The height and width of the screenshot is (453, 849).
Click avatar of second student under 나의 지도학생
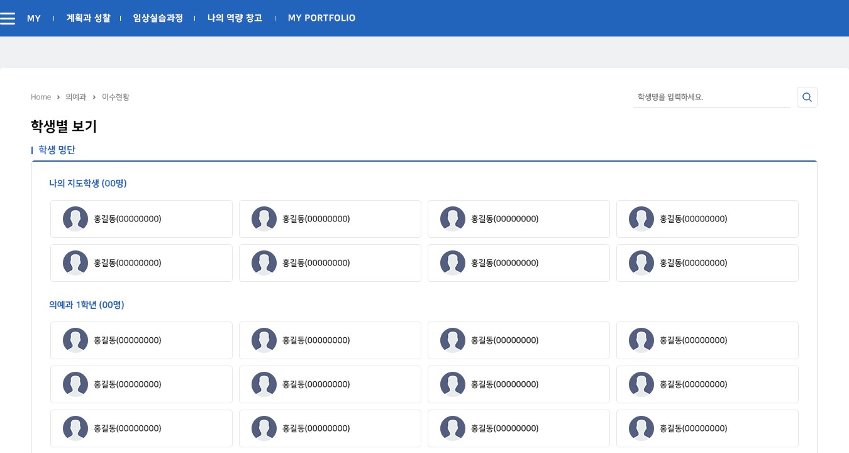pos(264,219)
